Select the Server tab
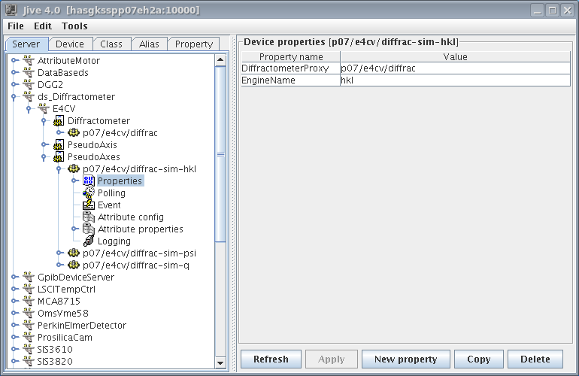579x376 pixels. click(26, 44)
